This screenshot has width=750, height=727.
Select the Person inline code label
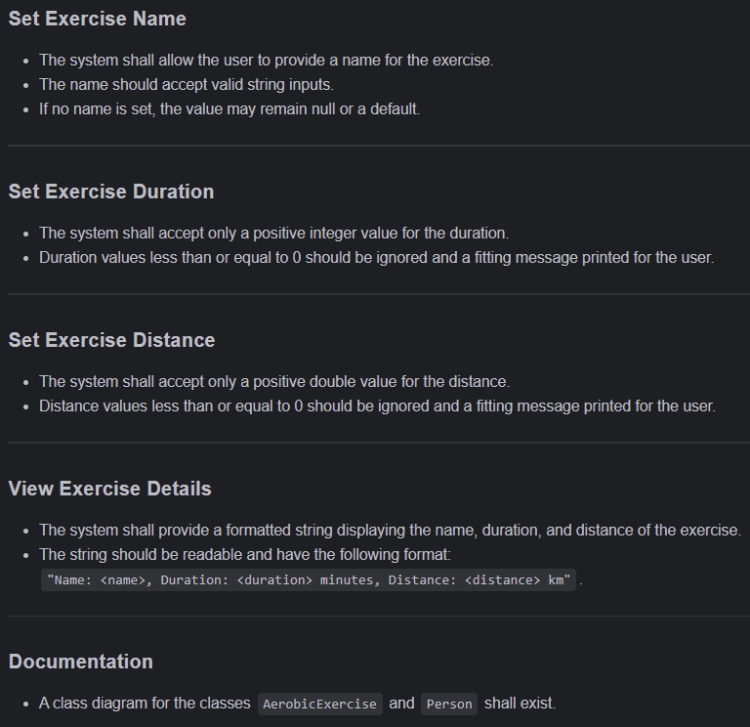(x=449, y=704)
